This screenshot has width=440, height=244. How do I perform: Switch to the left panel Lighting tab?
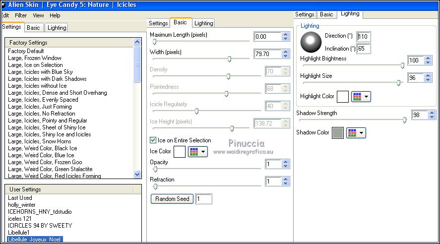pos(57,27)
